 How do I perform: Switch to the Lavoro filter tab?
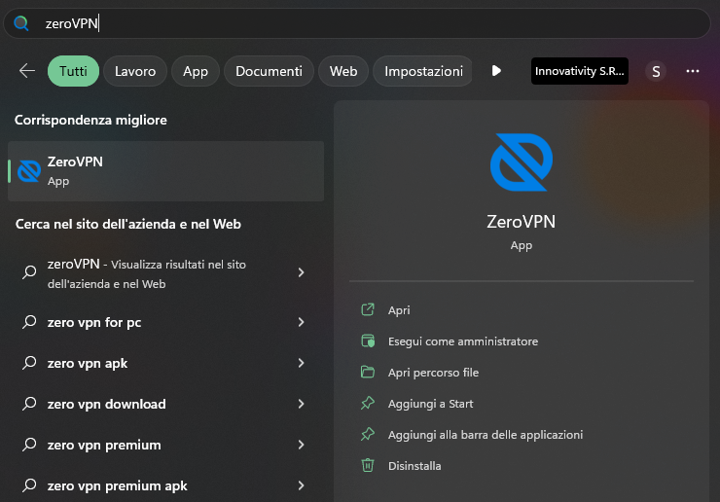[x=135, y=71]
